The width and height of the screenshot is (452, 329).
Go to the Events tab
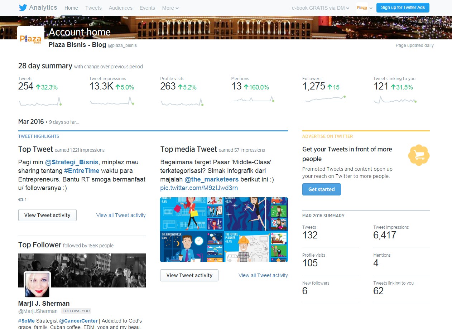(x=147, y=8)
